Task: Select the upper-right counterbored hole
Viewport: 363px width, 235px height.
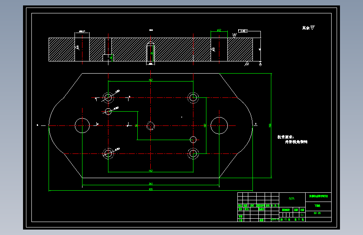Action: tap(193, 97)
